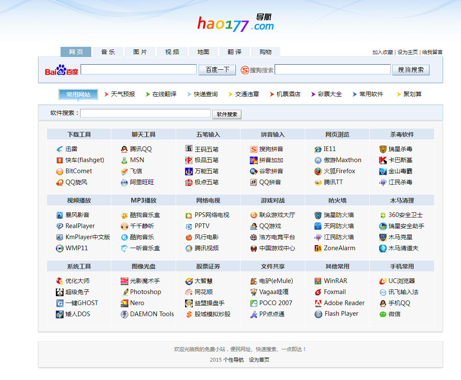This screenshot has height=380, width=461.
Task: Click the 搜狗拼音 icon
Action: click(x=253, y=149)
